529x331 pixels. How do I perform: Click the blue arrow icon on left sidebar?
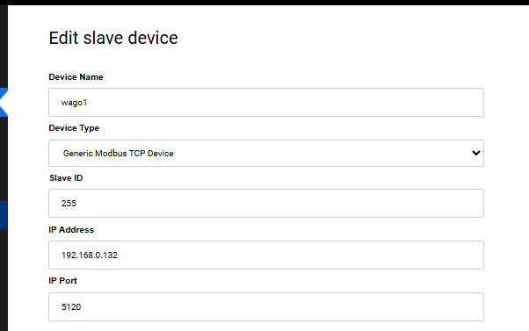point(4,102)
